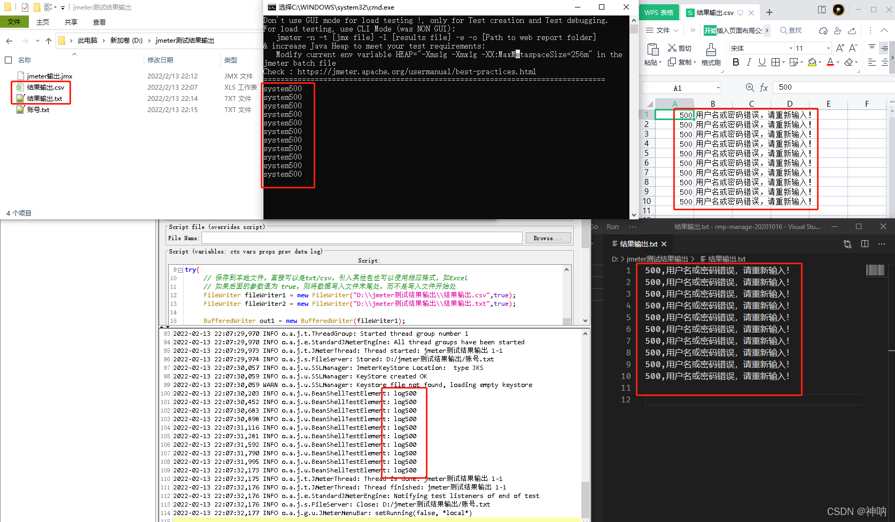Click the Script File Name input field
This screenshot has height=522, width=895.
click(362, 238)
